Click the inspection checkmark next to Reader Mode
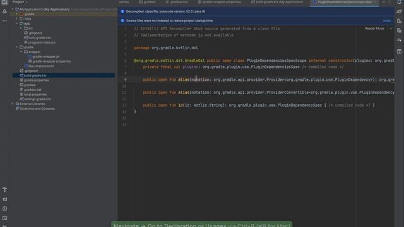Screen dimensions: 404x227 [391, 28]
